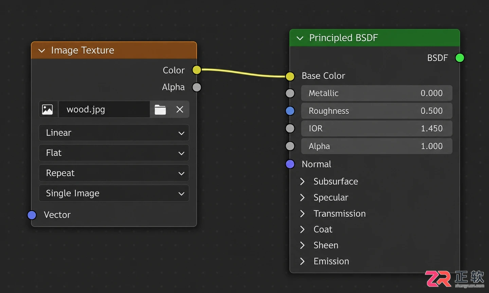This screenshot has width=489, height=293.
Task: Click the Base Color label
Action: 323,76
